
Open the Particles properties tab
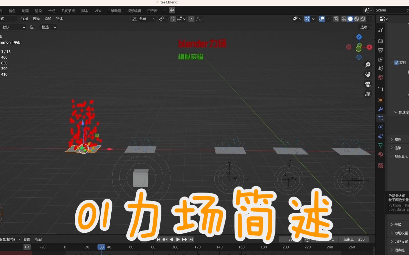pos(381,118)
